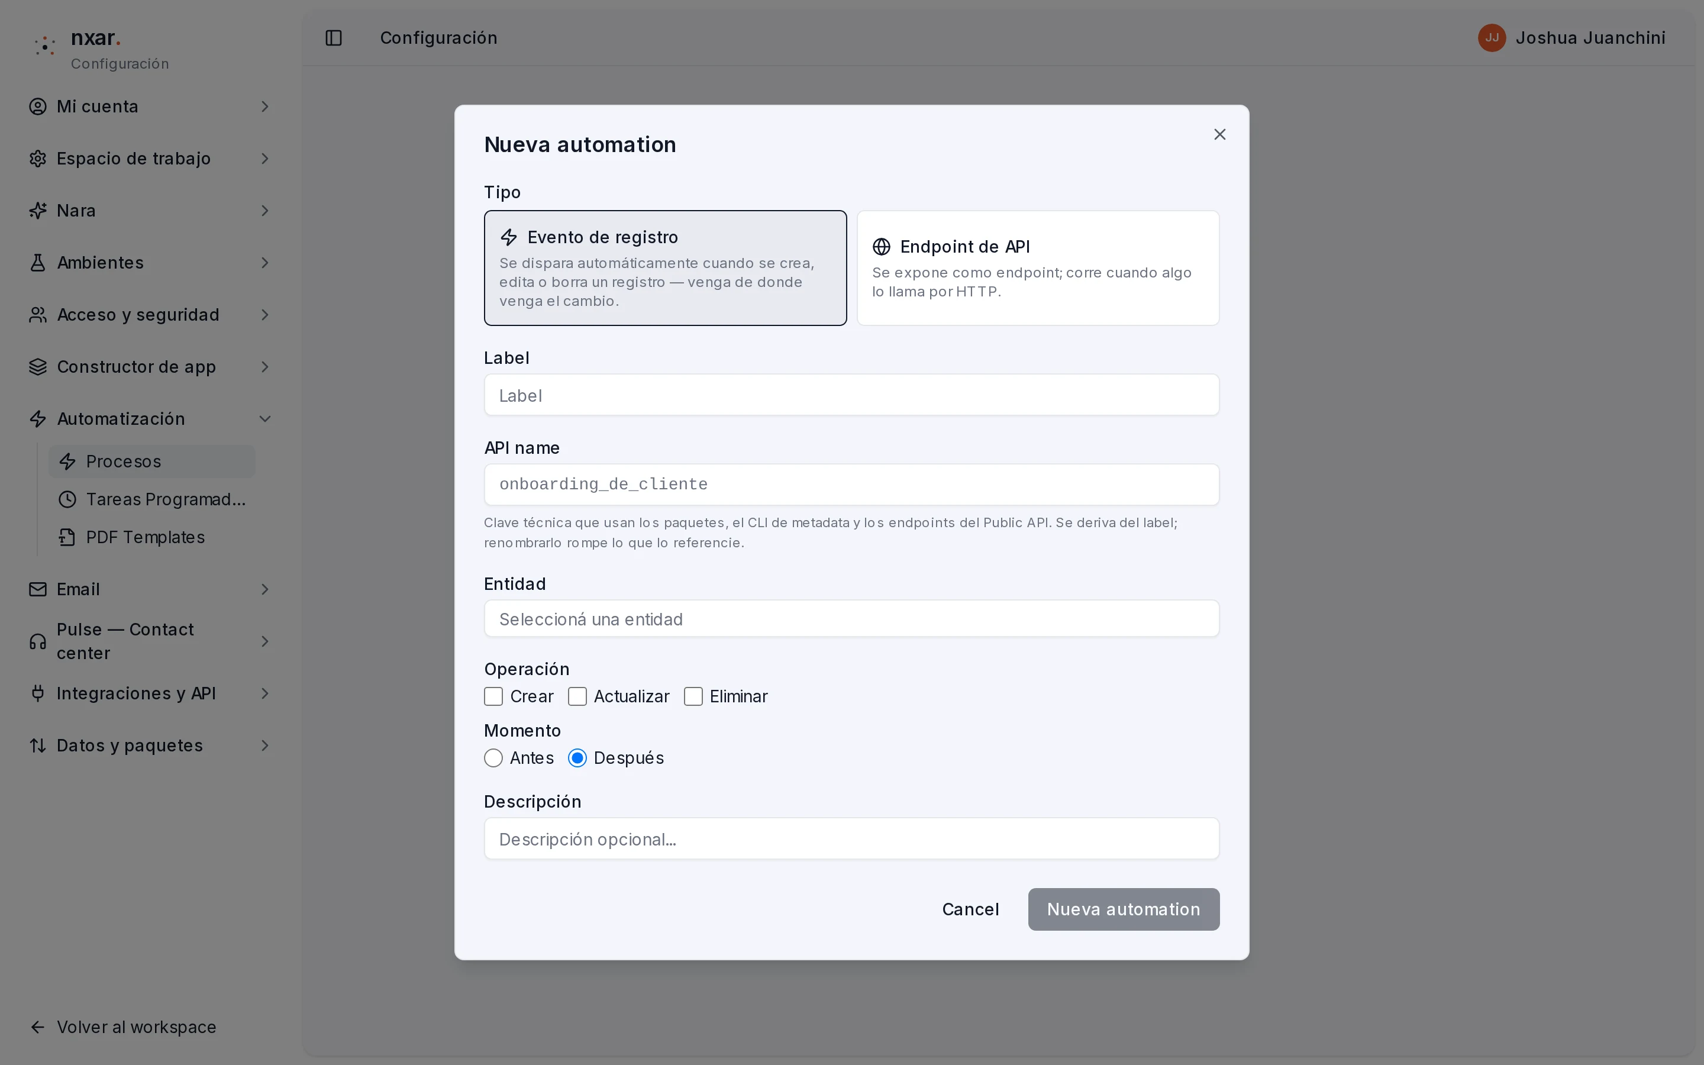Click the Ambientes flask icon
This screenshot has width=1704, height=1065.
pyautogui.click(x=38, y=263)
